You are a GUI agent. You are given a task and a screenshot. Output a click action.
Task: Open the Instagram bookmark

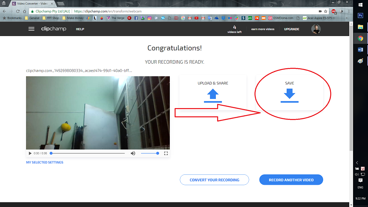(x=149, y=18)
